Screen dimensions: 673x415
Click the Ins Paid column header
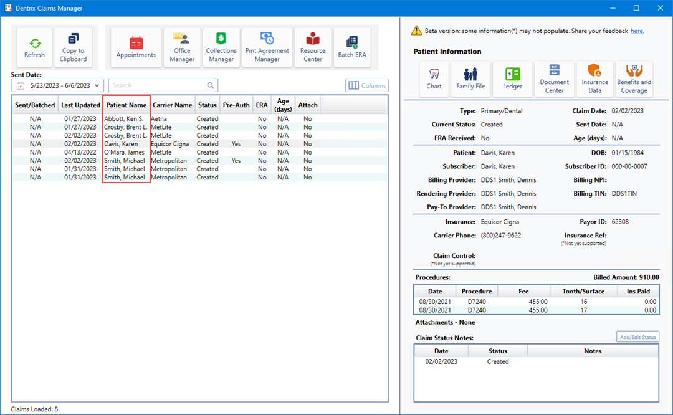[638, 292]
